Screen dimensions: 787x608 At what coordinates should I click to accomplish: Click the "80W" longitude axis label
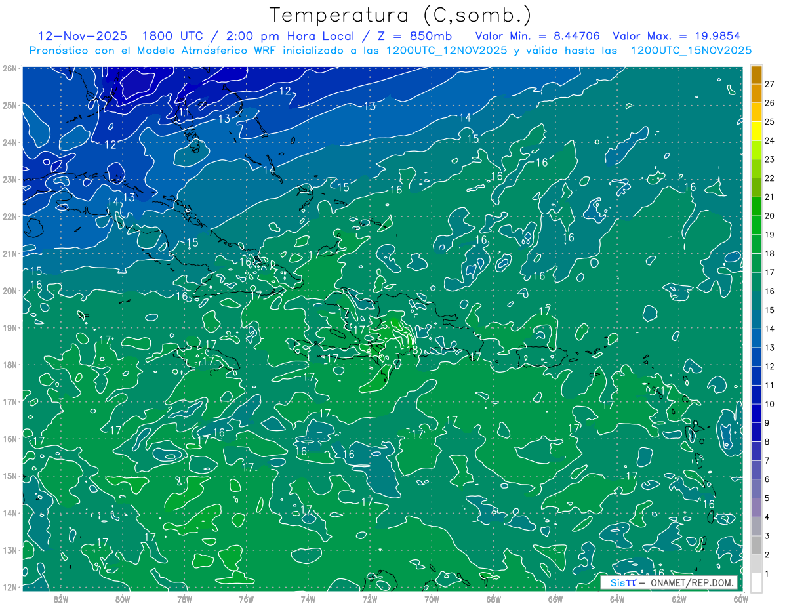tap(123, 599)
